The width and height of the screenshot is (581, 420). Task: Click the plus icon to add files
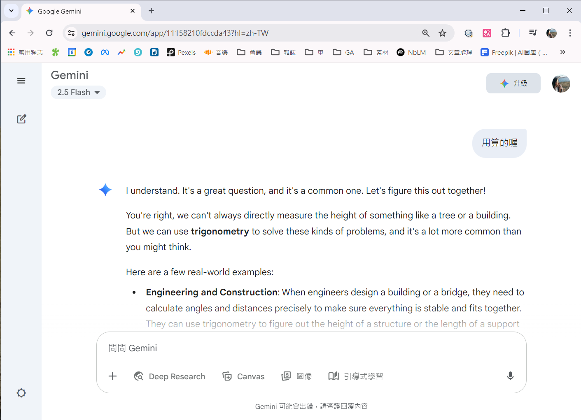[113, 376]
